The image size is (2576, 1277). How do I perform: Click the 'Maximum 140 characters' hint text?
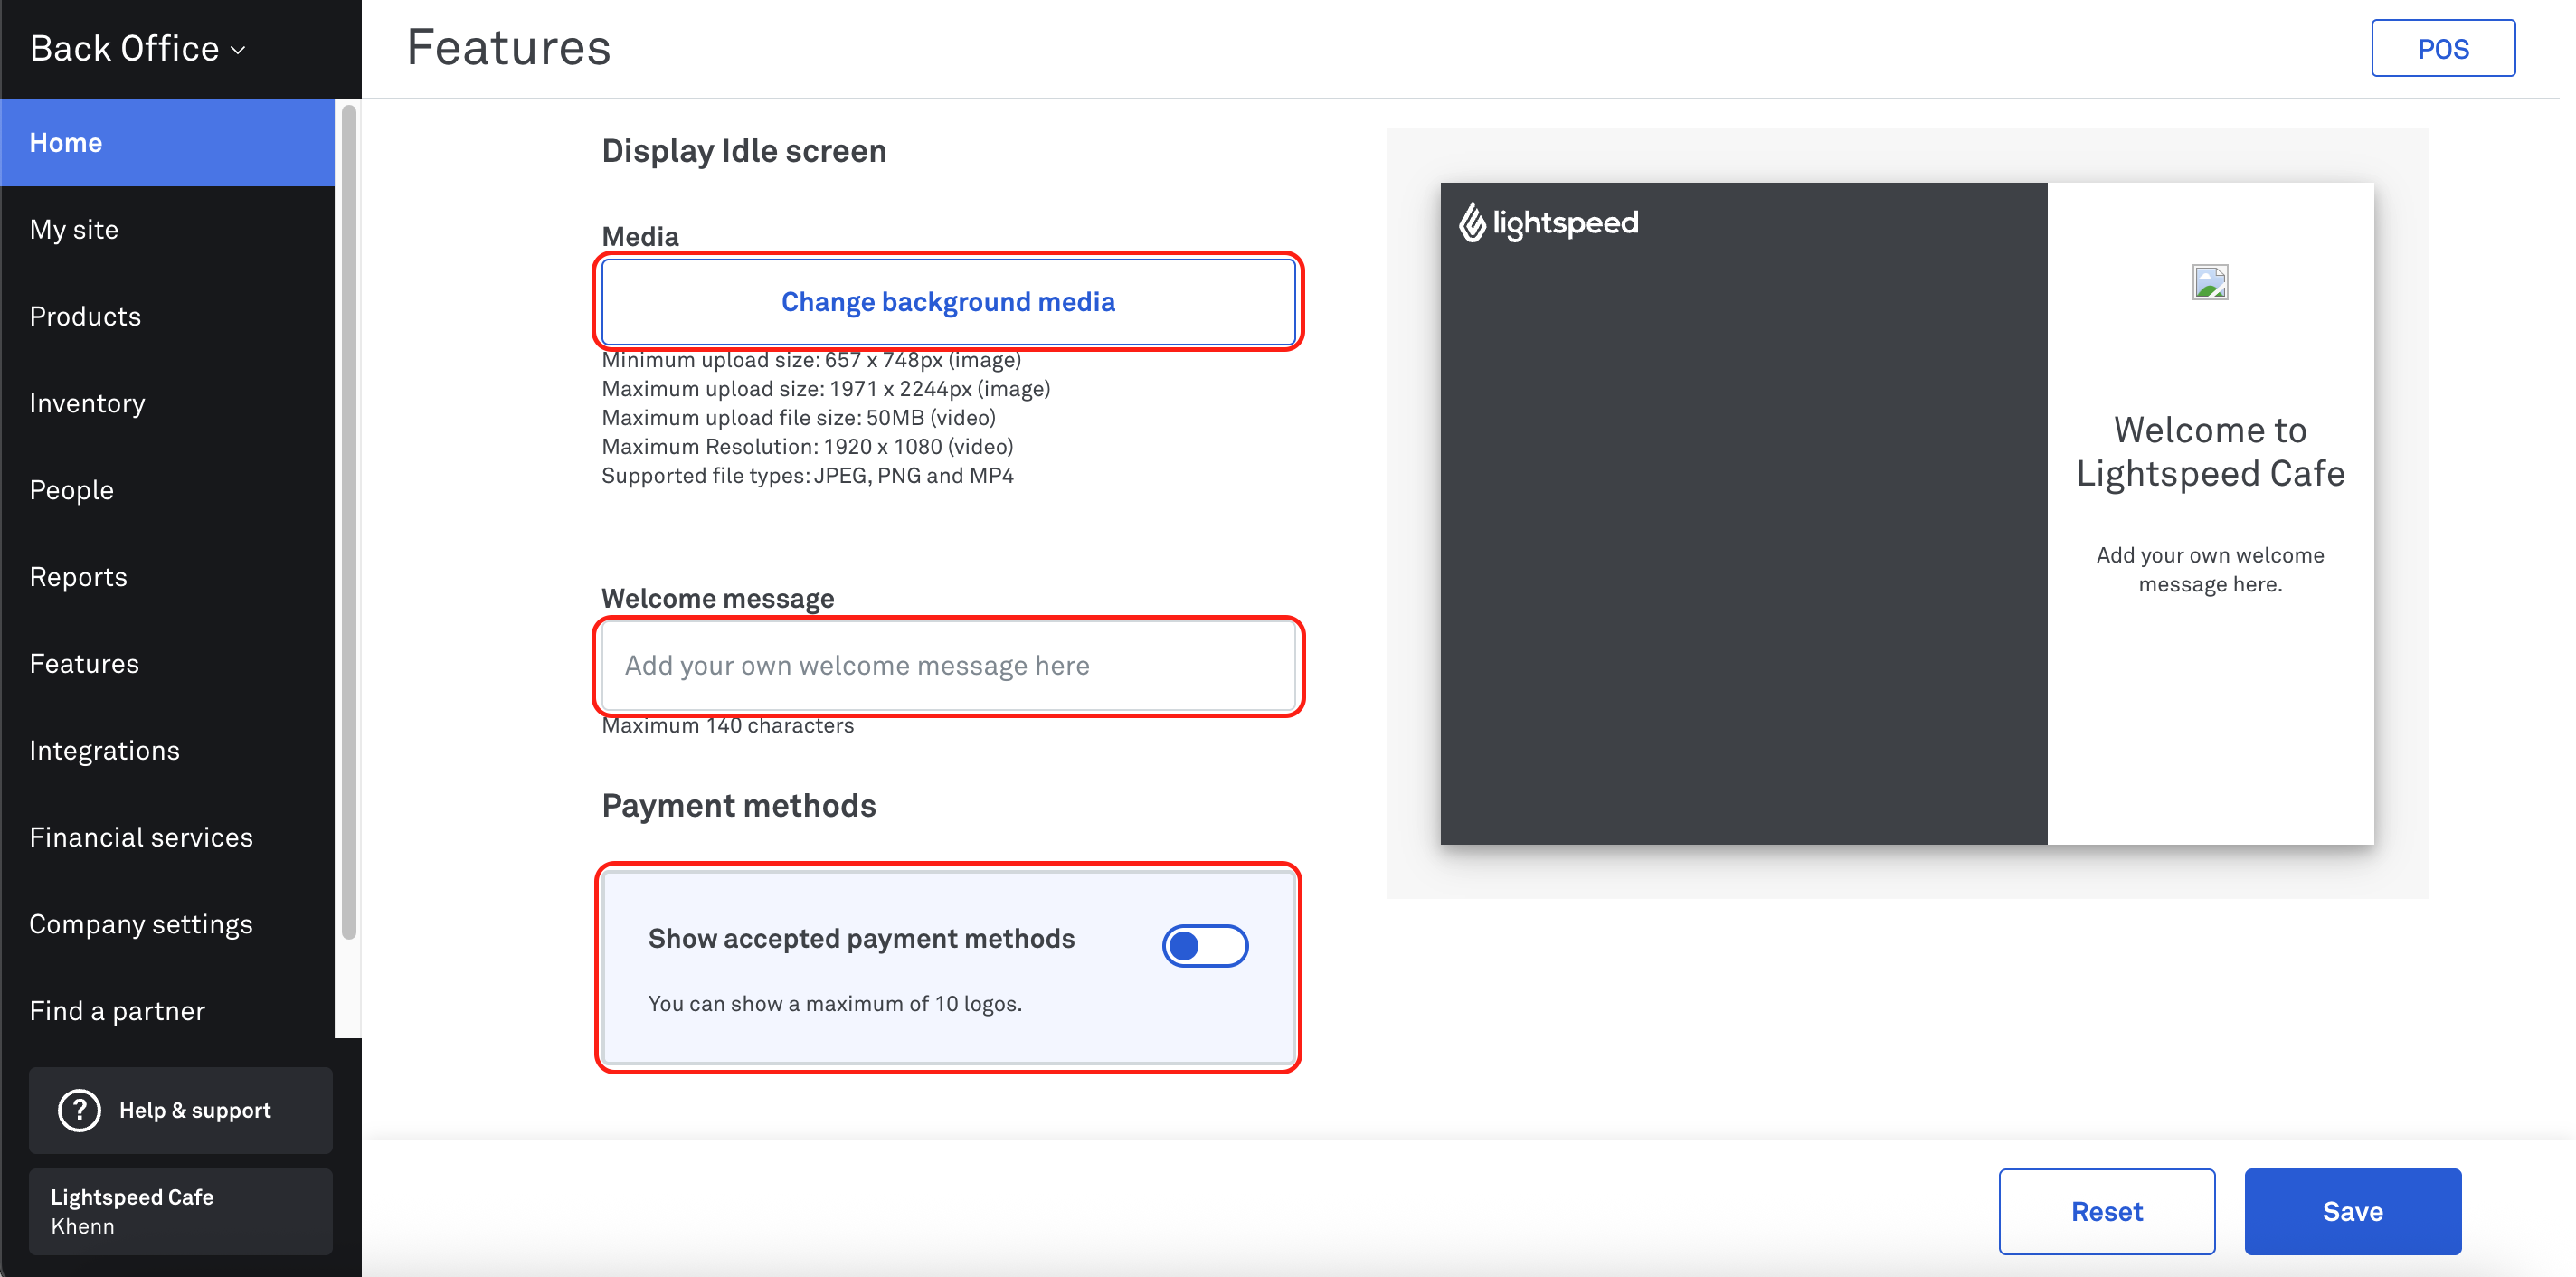(x=727, y=725)
